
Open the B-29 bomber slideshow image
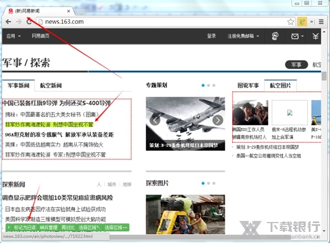[185, 124]
